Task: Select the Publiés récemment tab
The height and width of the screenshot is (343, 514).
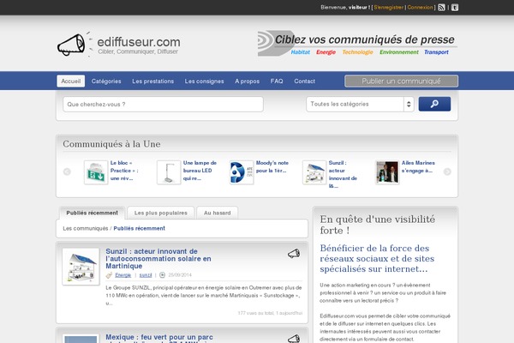Action: coord(93,213)
